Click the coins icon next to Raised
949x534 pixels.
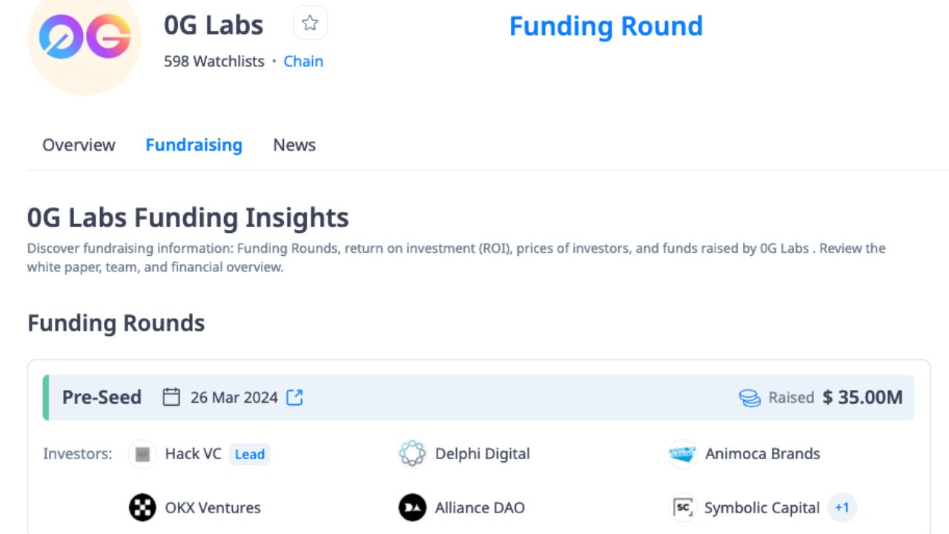[x=750, y=398]
